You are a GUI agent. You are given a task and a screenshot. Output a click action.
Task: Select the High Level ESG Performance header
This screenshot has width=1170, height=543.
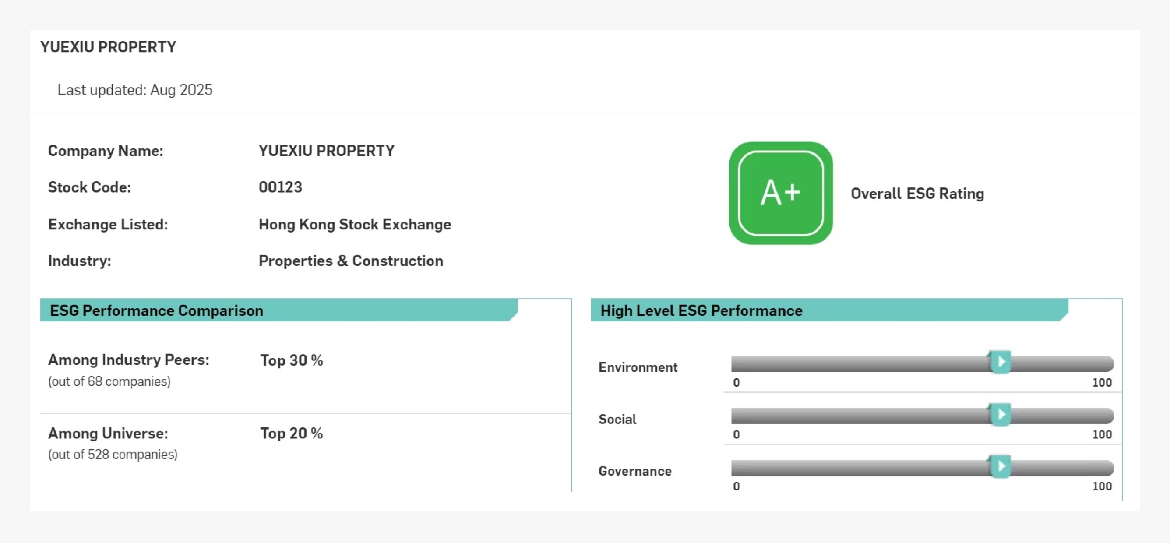click(701, 311)
